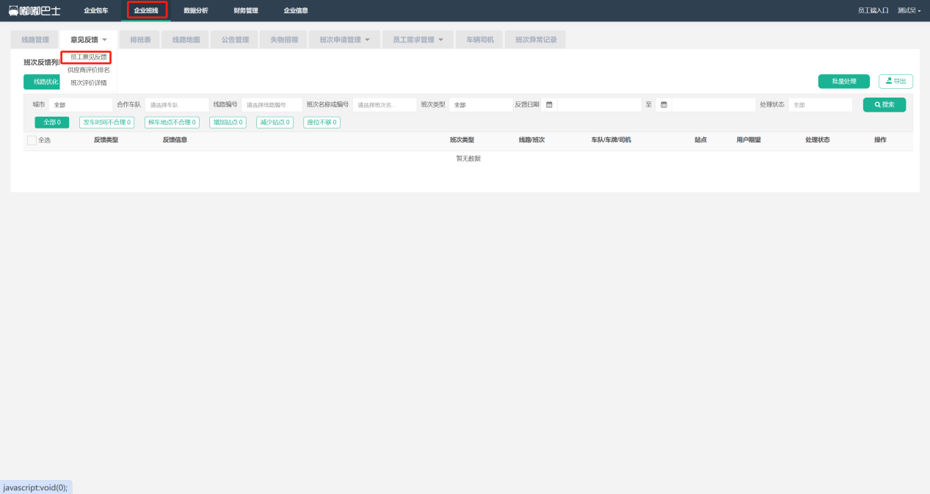Screen dimensions: 930x494
Task: Select the 座位不够 filter tag
Action: click(x=321, y=123)
